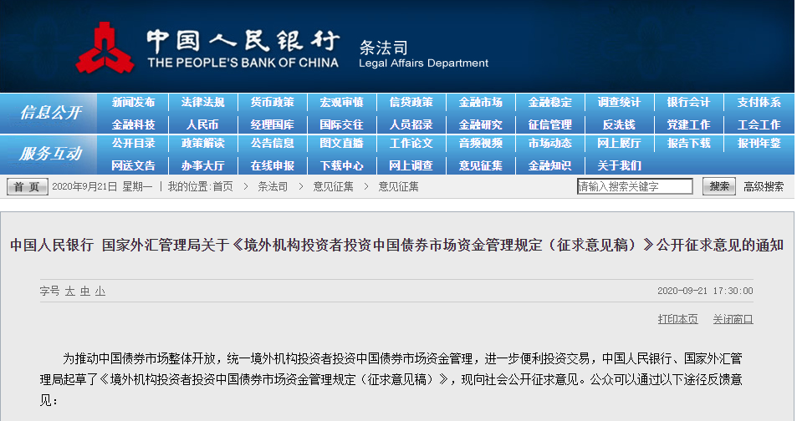Viewport: 797px width, 421px height.
Task: Open 信贷政策 section
Action: tap(411, 102)
